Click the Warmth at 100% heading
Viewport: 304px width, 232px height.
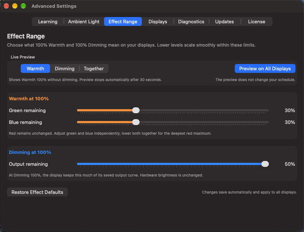pos(29,99)
